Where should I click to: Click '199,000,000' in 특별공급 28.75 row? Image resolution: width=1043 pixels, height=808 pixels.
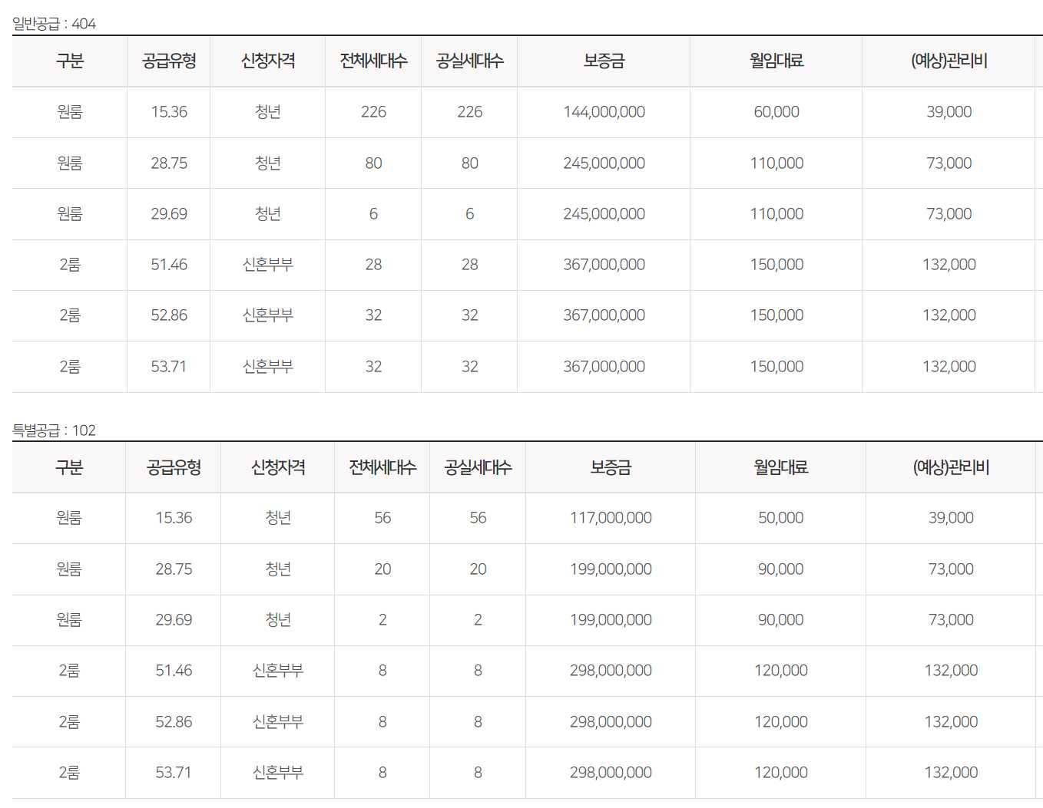click(x=611, y=569)
